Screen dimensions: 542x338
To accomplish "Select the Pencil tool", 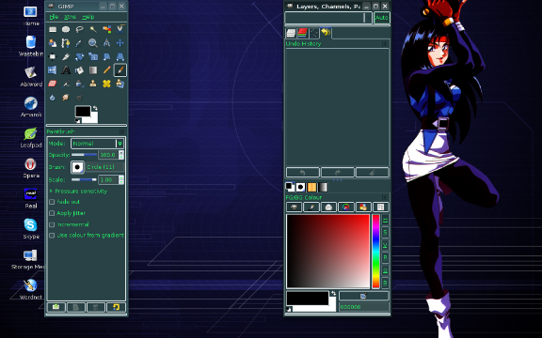I will 106,70.
